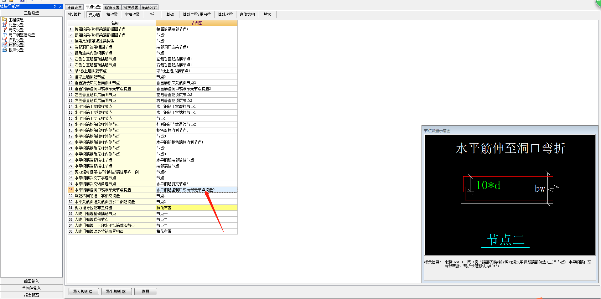This screenshot has width=601, height=299.
Task: Select row 暗梁/边框梁遇连梁构造
Action: pyautogui.click(x=115, y=41)
